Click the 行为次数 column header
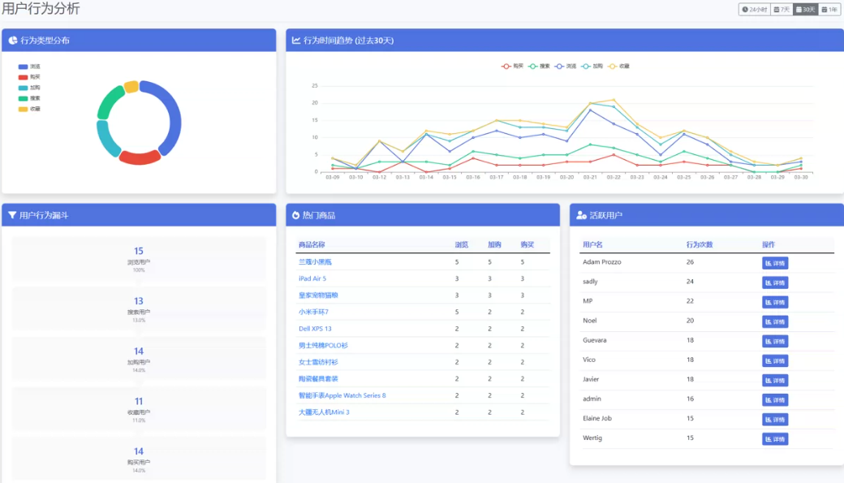The width and height of the screenshot is (844, 483). tap(700, 244)
